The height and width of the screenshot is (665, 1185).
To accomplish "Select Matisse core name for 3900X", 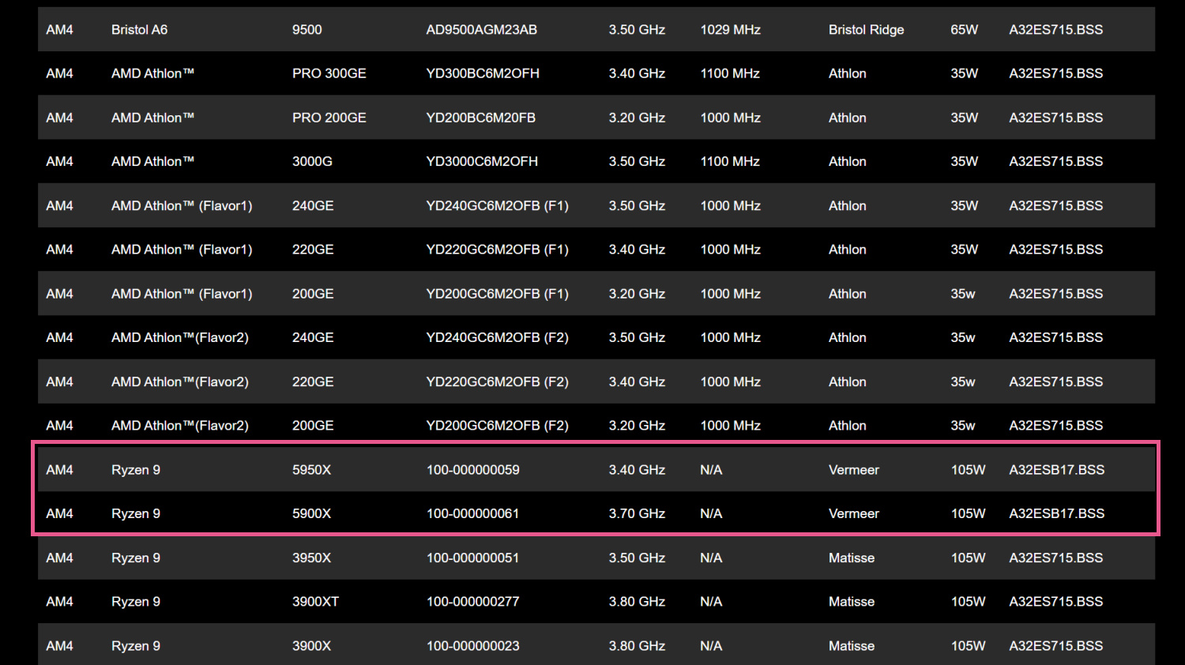I will (851, 646).
